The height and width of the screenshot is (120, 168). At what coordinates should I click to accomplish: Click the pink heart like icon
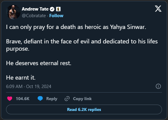tap(10, 99)
